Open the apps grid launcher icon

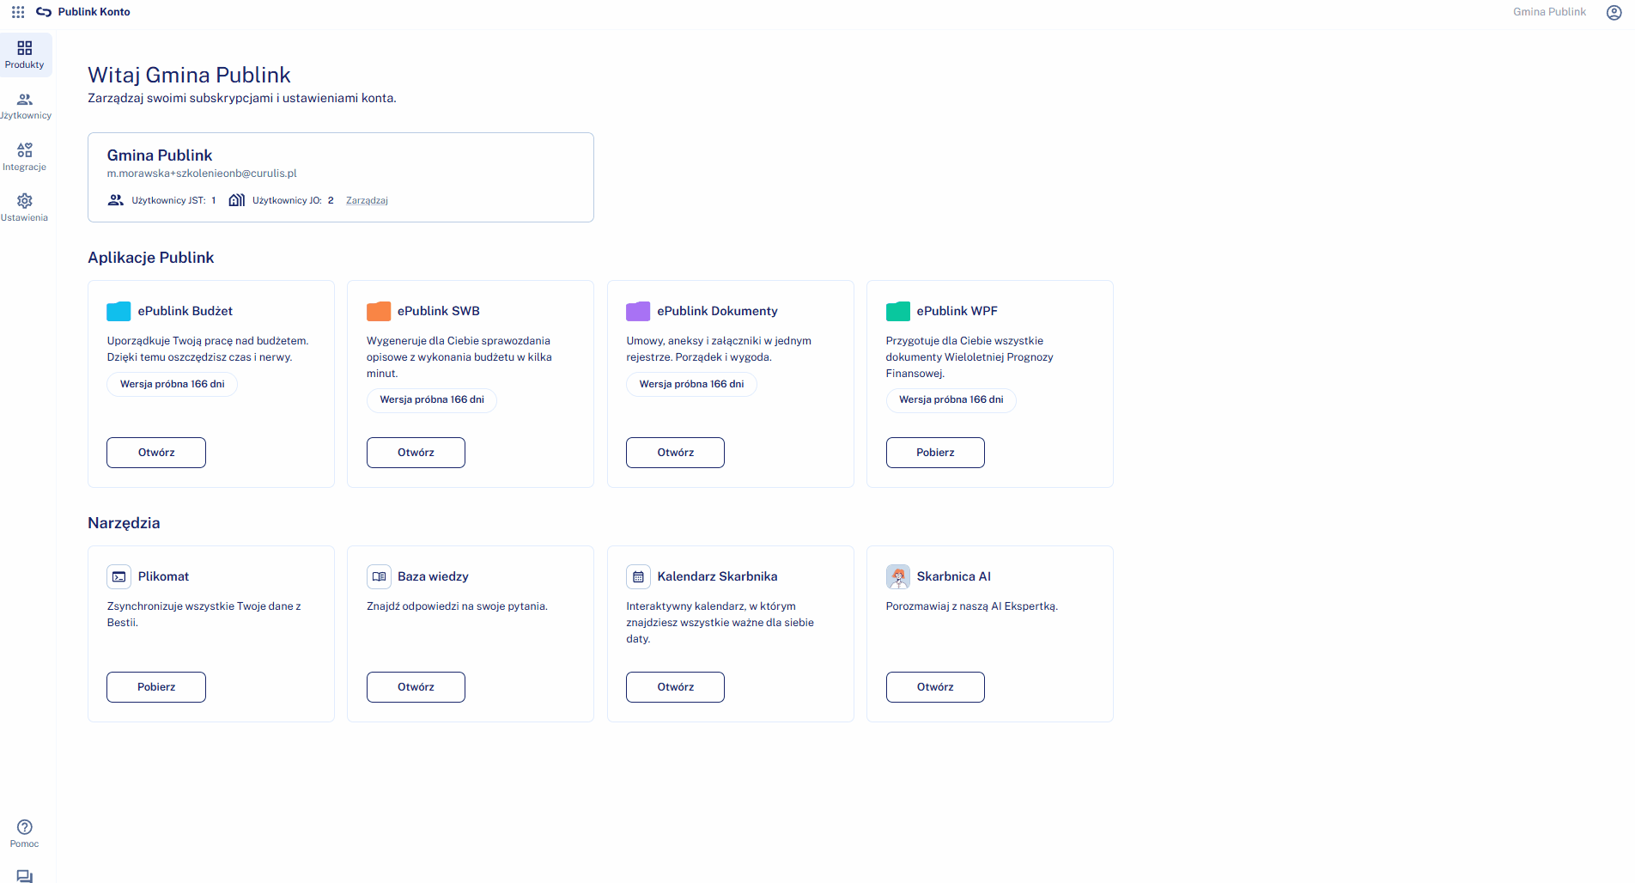pos(18,12)
